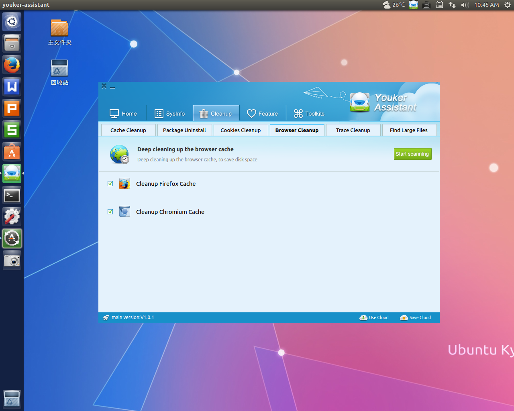Open WPS Presentation from launcher

12,108
